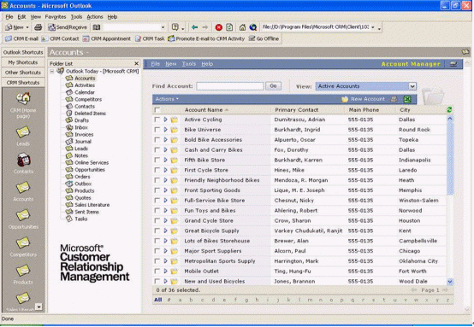Image resolution: width=474 pixels, height=327 pixels.
Task: Click the Go button next to Find Account
Action: (x=273, y=86)
